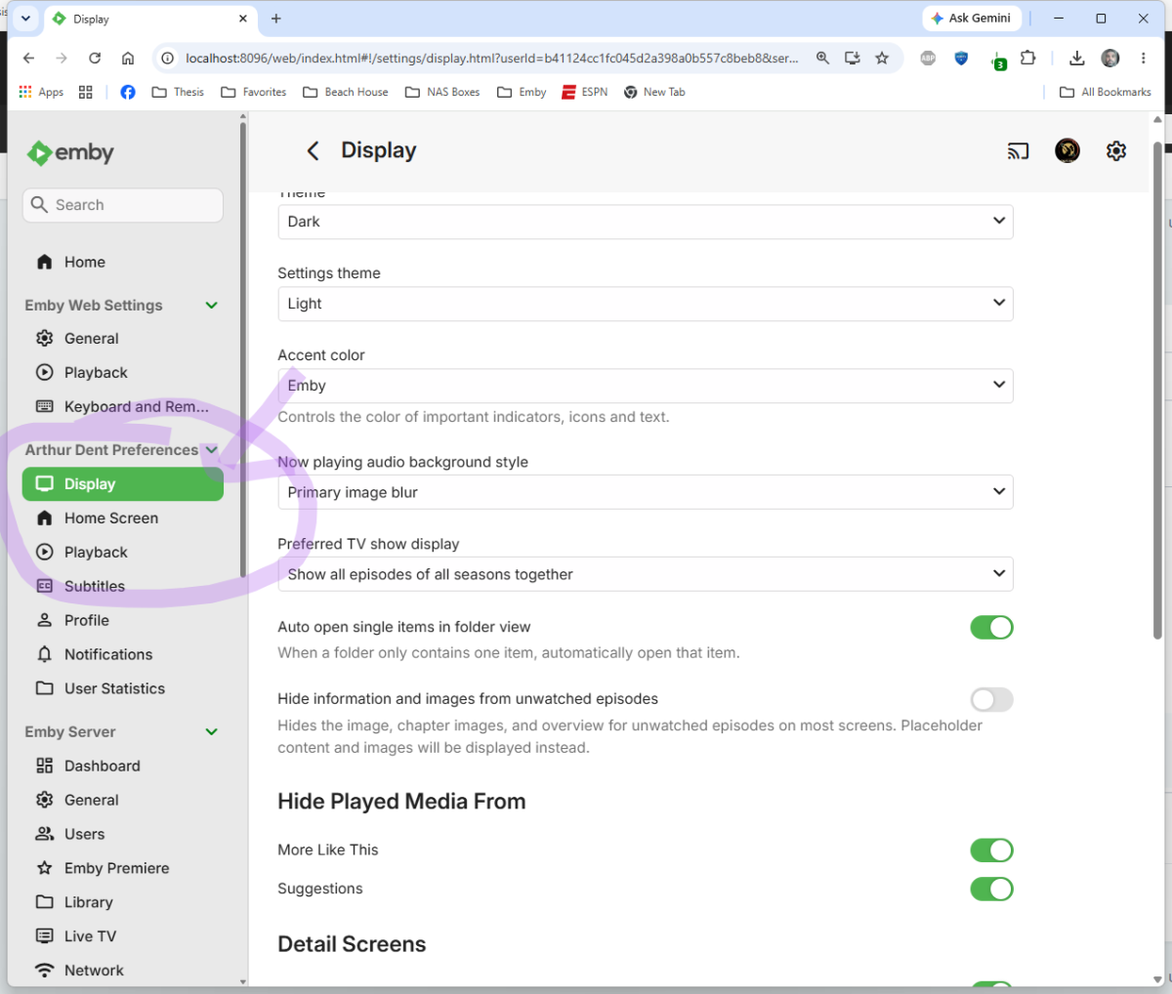The width and height of the screenshot is (1172, 994).
Task: Open Preferred TV show display dropdown
Action: (x=646, y=574)
